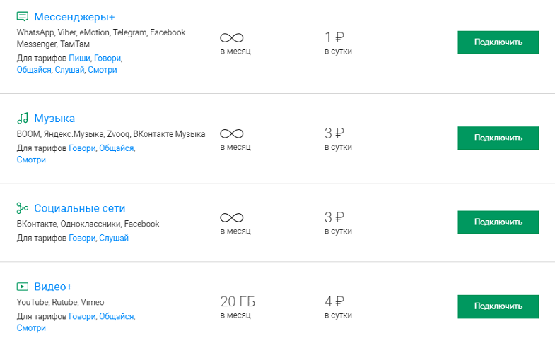This screenshot has height=343, width=555.
Task: Open the Слушай tariff link under Социальные сети
Action: [x=114, y=239]
